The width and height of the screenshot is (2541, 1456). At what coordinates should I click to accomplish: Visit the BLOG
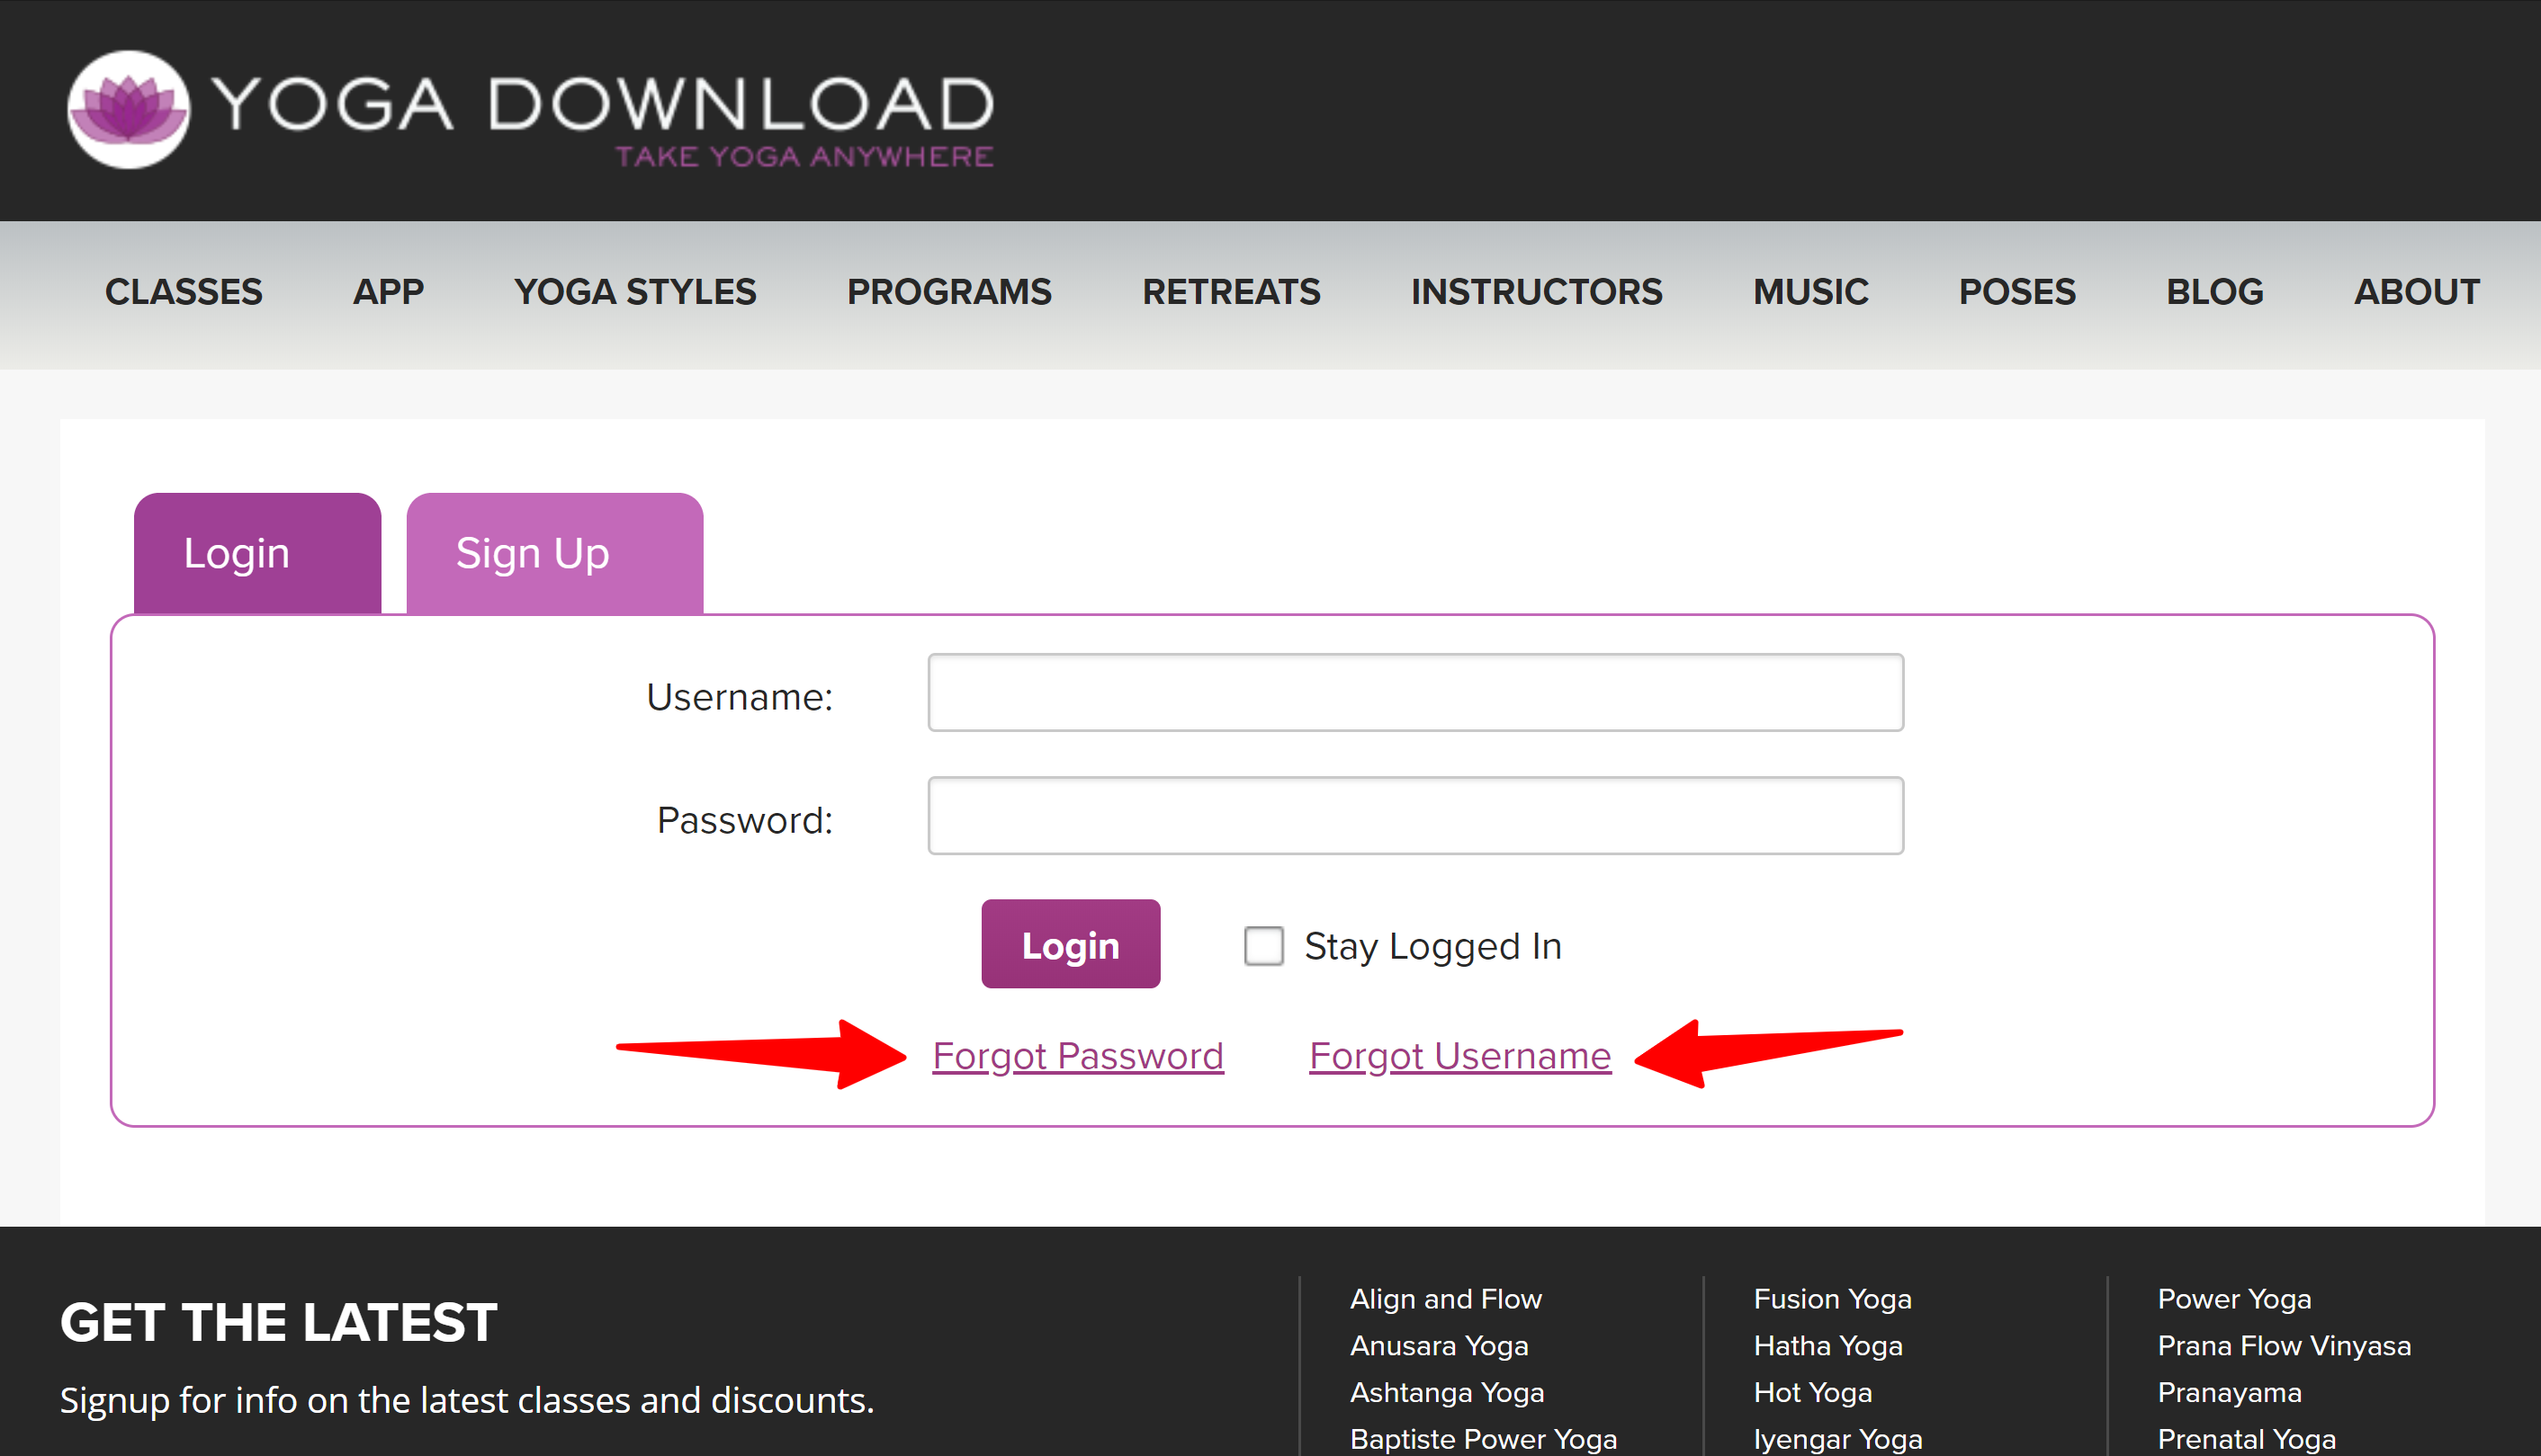coord(2215,292)
